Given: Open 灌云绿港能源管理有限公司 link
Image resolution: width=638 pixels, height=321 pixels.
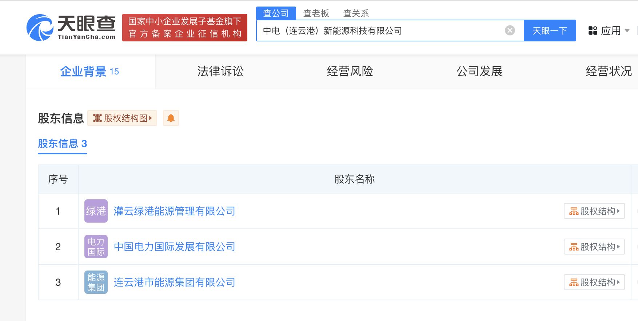Looking at the screenshot, I should pyautogui.click(x=175, y=211).
